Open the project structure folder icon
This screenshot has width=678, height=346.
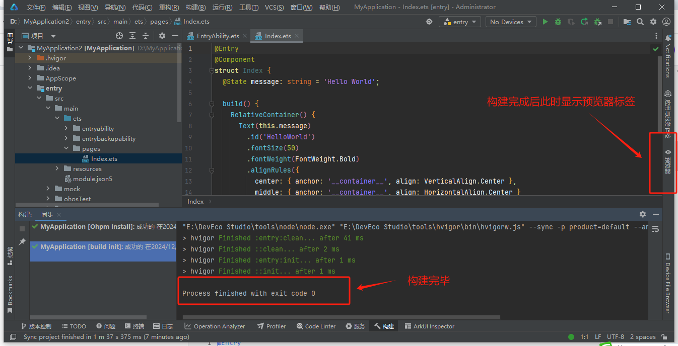point(627,22)
